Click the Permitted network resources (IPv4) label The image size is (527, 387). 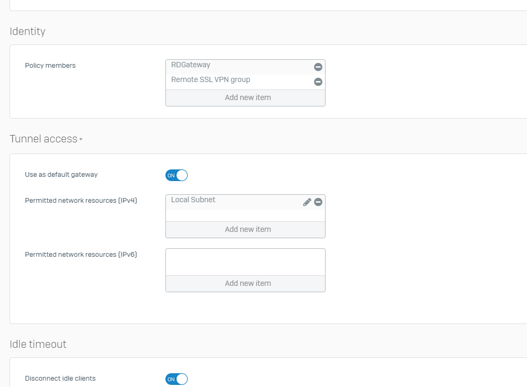tap(81, 200)
